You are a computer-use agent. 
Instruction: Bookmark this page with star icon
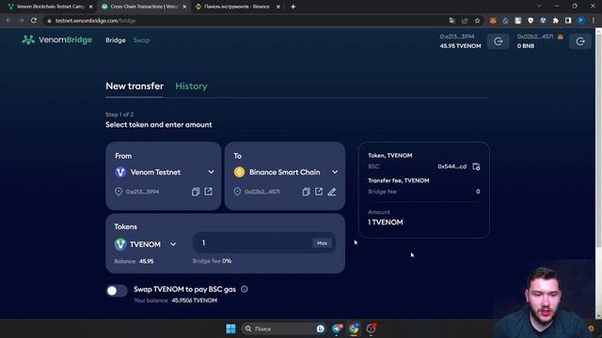click(477, 21)
